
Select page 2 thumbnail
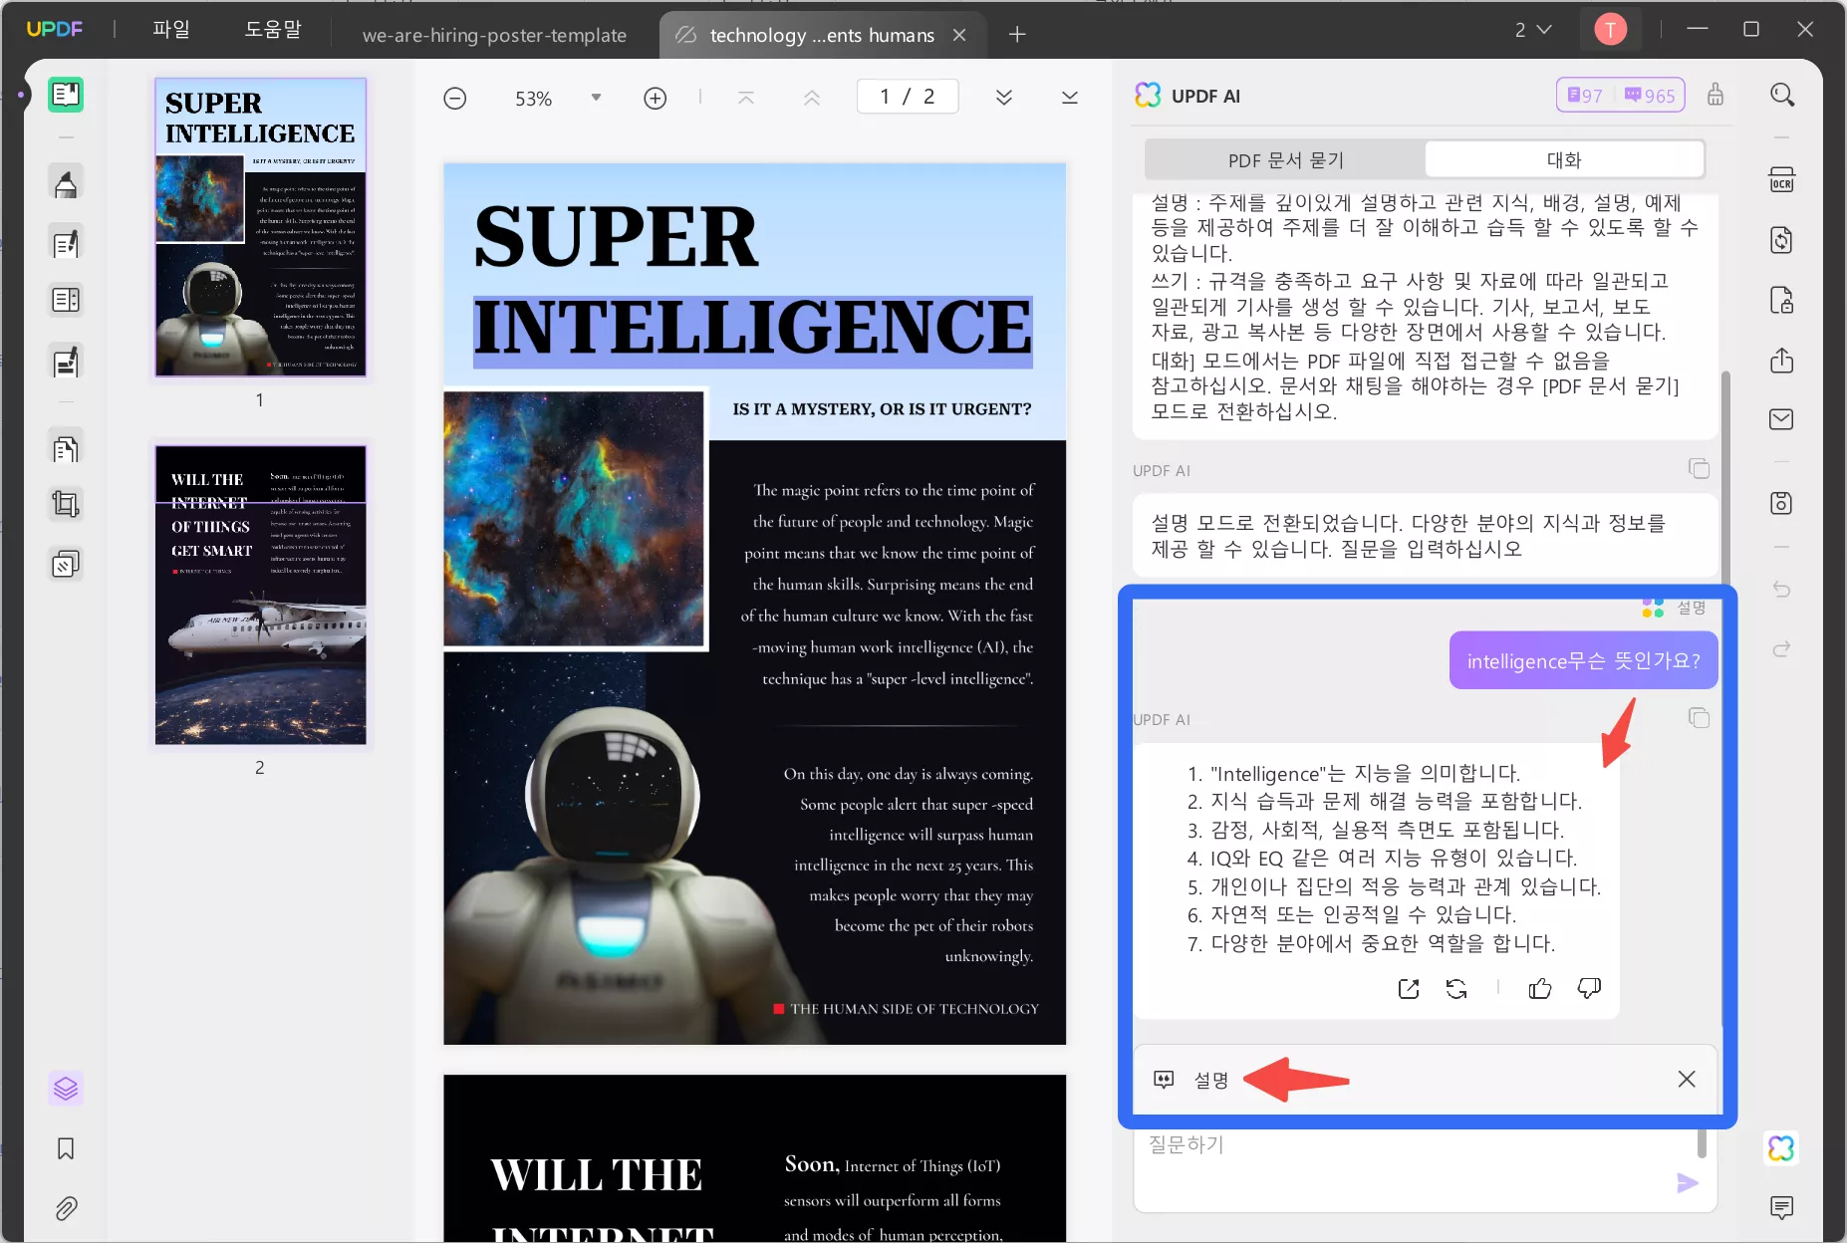[x=260, y=595]
